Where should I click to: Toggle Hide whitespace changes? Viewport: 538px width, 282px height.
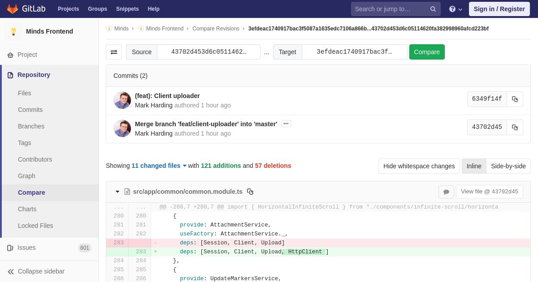click(x=419, y=166)
